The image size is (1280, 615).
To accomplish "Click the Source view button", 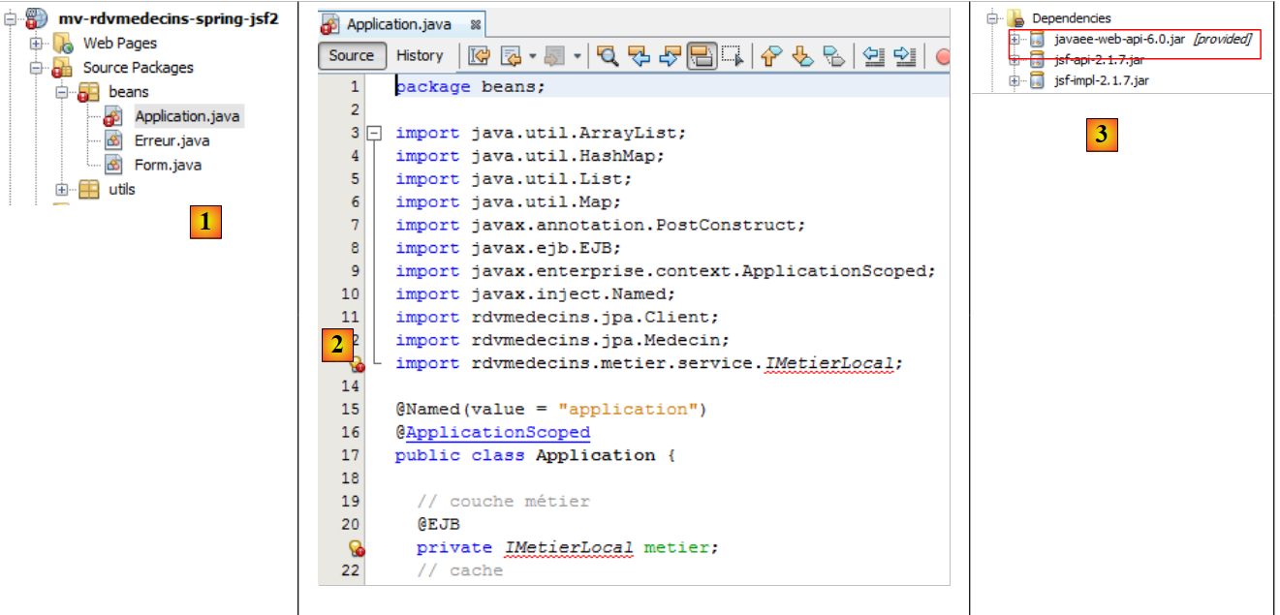I will pos(351,56).
